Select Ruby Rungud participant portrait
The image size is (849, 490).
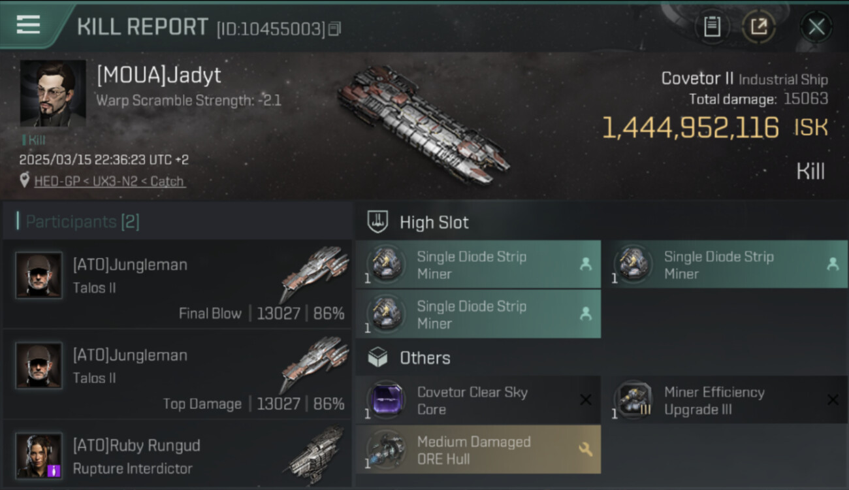pos(39,455)
